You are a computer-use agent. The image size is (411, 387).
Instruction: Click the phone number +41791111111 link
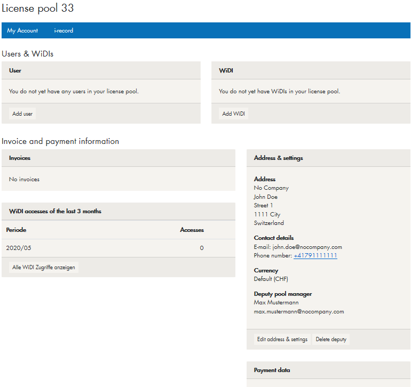[x=315, y=256]
